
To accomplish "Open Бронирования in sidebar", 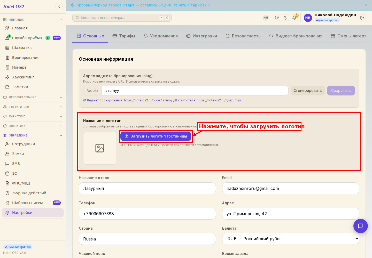I will [33, 58].
